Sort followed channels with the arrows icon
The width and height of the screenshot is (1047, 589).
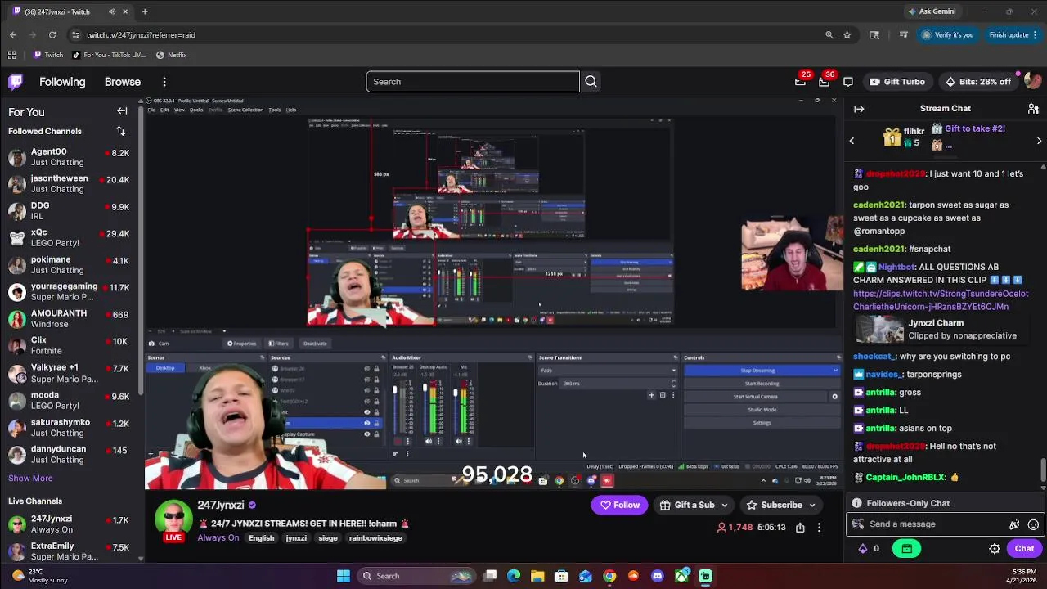point(121,131)
